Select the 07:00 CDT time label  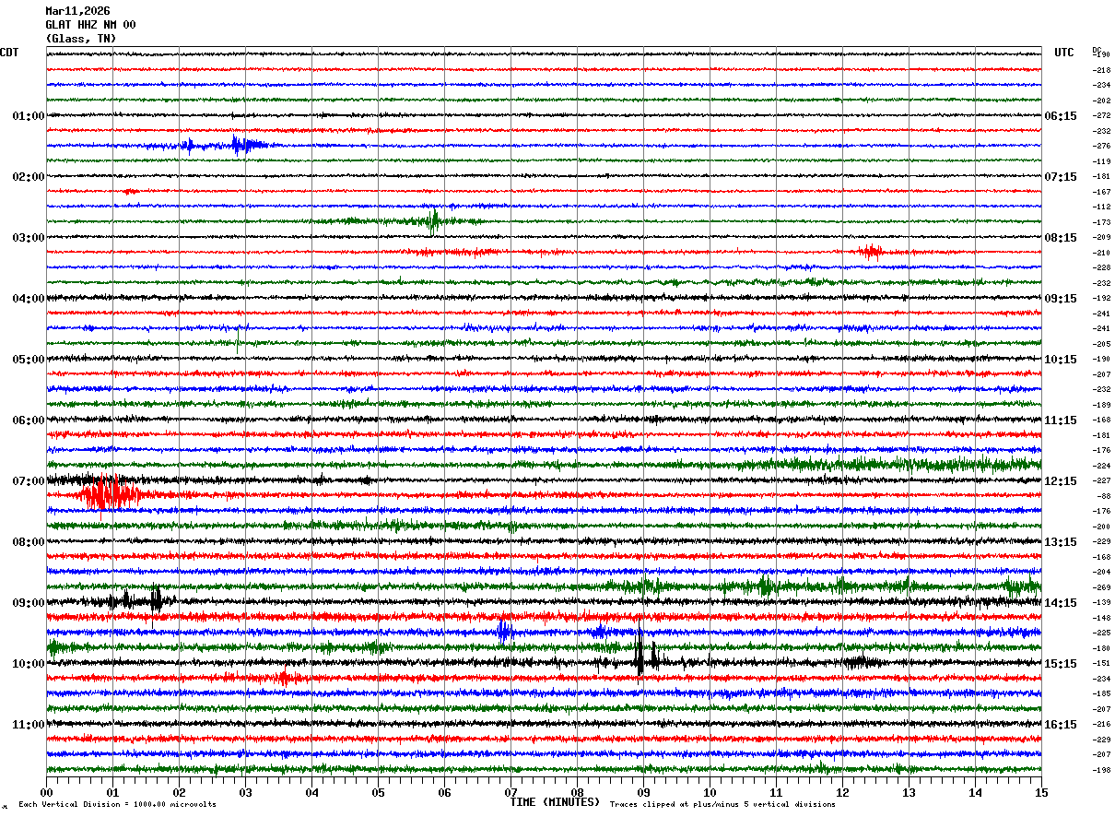click(x=29, y=481)
